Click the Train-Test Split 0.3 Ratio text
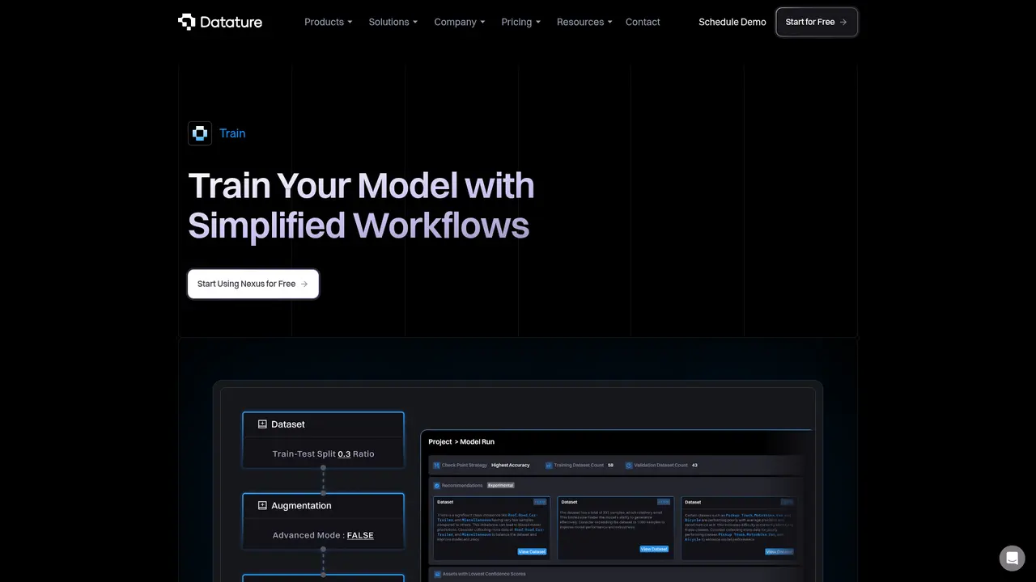The height and width of the screenshot is (582, 1036). tap(324, 454)
